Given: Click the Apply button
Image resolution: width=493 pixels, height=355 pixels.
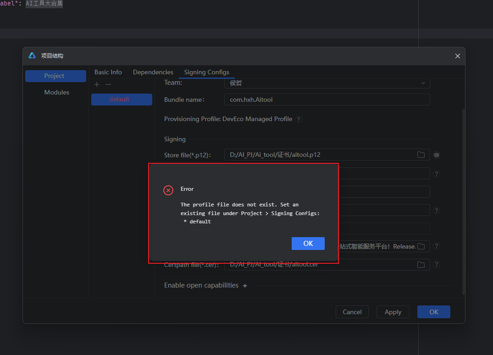Looking at the screenshot, I should pyautogui.click(x=393, y=312).
